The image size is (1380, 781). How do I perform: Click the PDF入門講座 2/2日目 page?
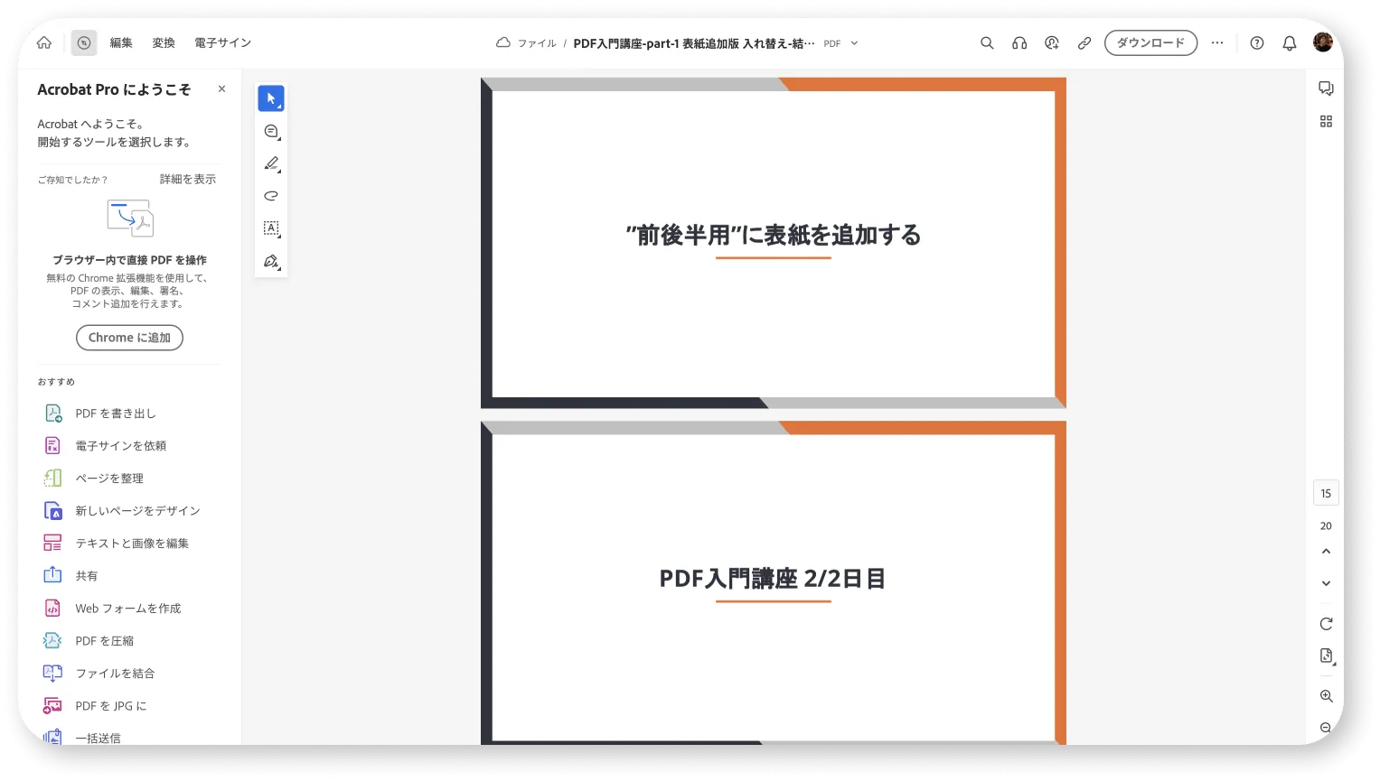(774, 582)
